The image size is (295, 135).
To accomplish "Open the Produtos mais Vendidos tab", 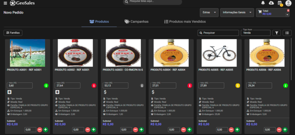I will (x=185, y=22).
